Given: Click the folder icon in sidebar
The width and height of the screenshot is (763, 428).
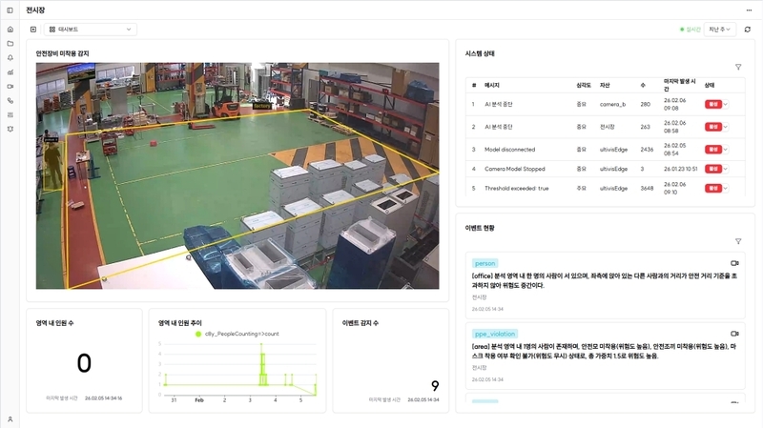Looking at the screenshot, I should pyautogui.click(x=10, y=44).
